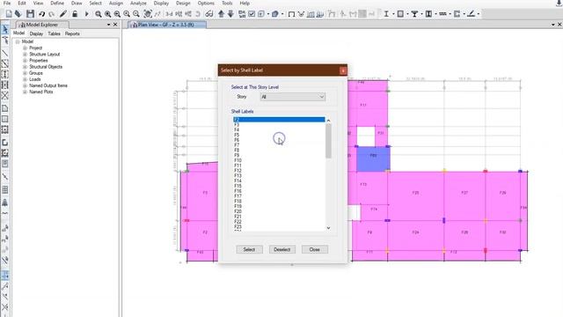Screen dimensions: 563x317
Task: Open the Tools menu
Action: [x=227, y=4]
